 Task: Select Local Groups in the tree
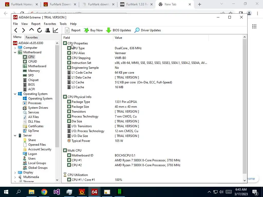[x=37, y=163]
